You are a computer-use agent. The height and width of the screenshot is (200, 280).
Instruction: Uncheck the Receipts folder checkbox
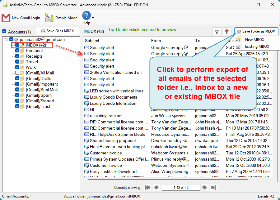(x=16, y=56)
